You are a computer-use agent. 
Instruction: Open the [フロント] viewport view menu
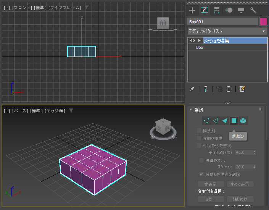(22, 8)
